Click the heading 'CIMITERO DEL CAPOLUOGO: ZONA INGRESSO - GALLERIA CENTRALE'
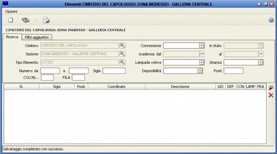 point(66,30)
